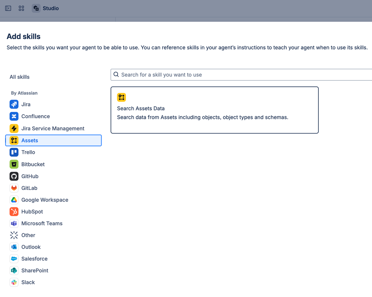Select the Jira category label
Screen dimensions: 372x297
(26, 104)
